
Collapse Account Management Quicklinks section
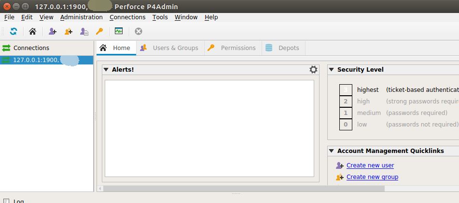click(332, 151)
